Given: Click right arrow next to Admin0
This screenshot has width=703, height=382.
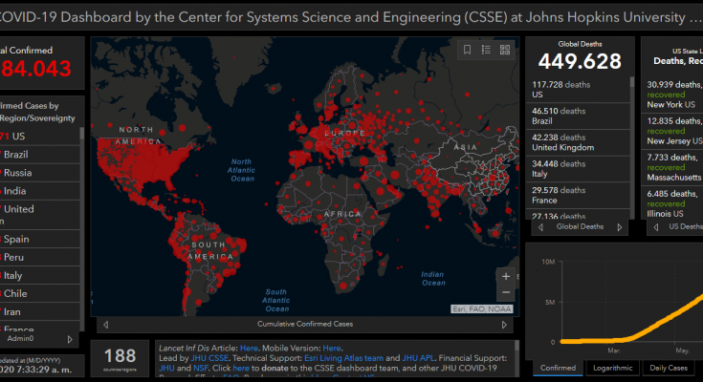Looking at the screenshot, I should click(70, 339).
